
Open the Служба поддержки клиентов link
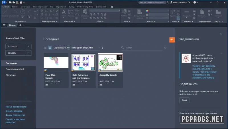(15, 121)
